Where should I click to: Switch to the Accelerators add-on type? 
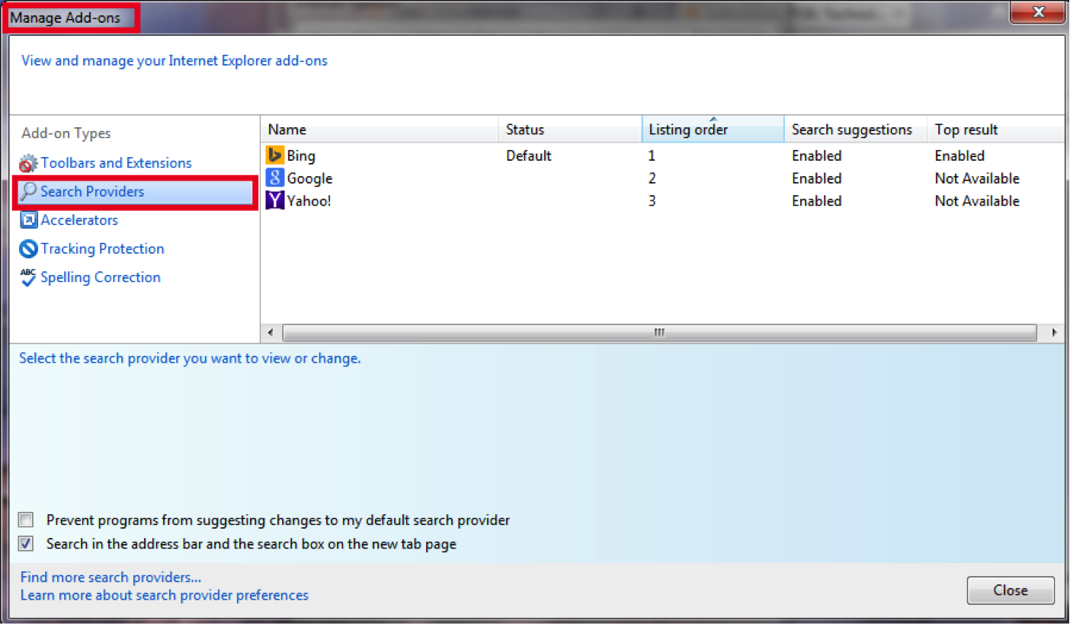tap(79, 220)
